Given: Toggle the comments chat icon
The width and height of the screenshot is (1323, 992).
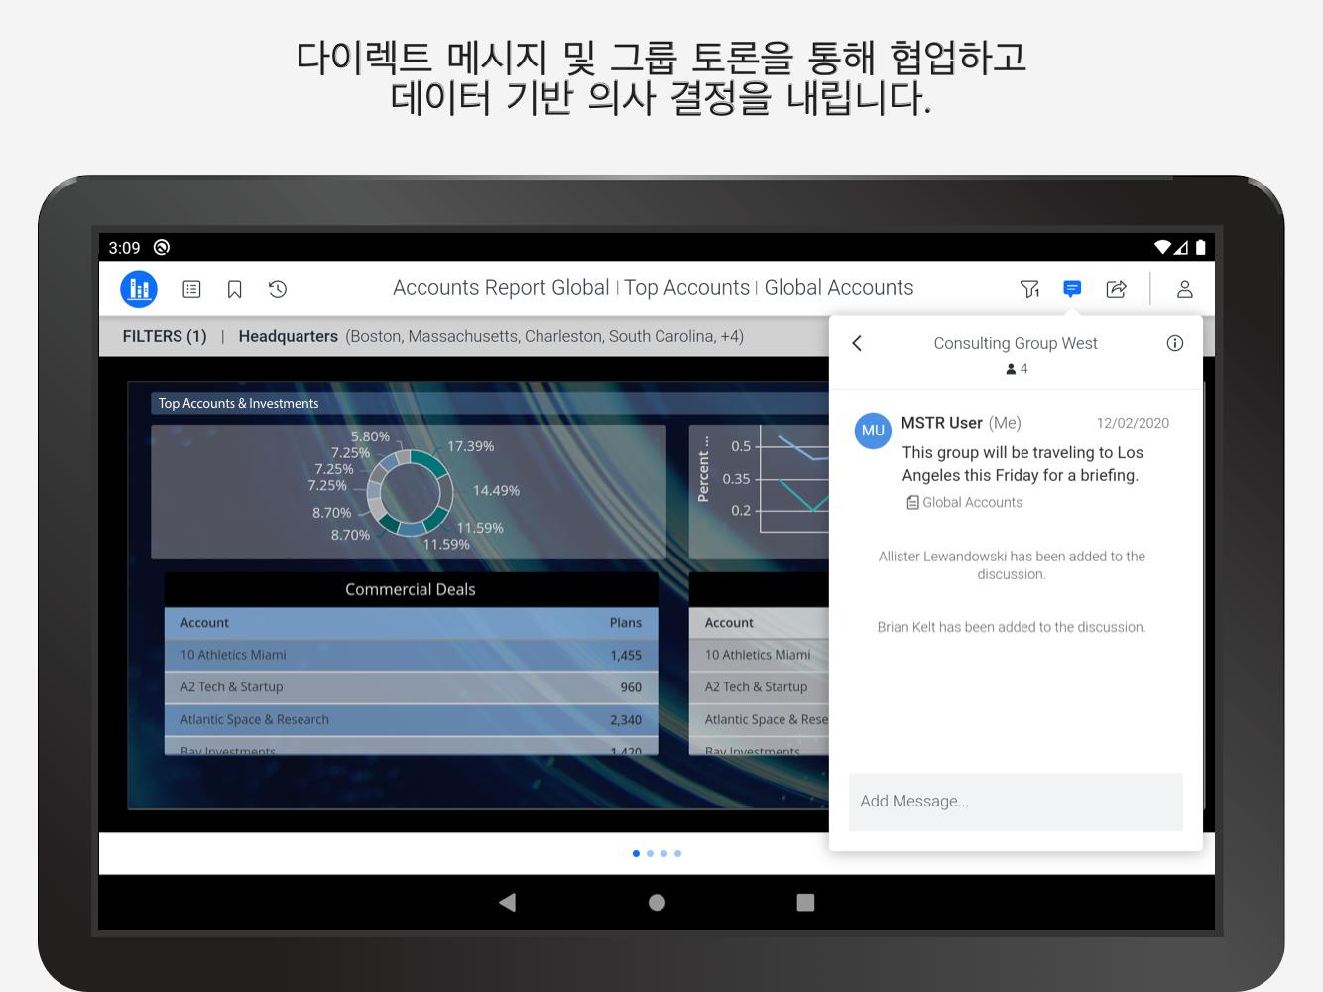Looking at the screenshot, I should (x=1072, y=289).
